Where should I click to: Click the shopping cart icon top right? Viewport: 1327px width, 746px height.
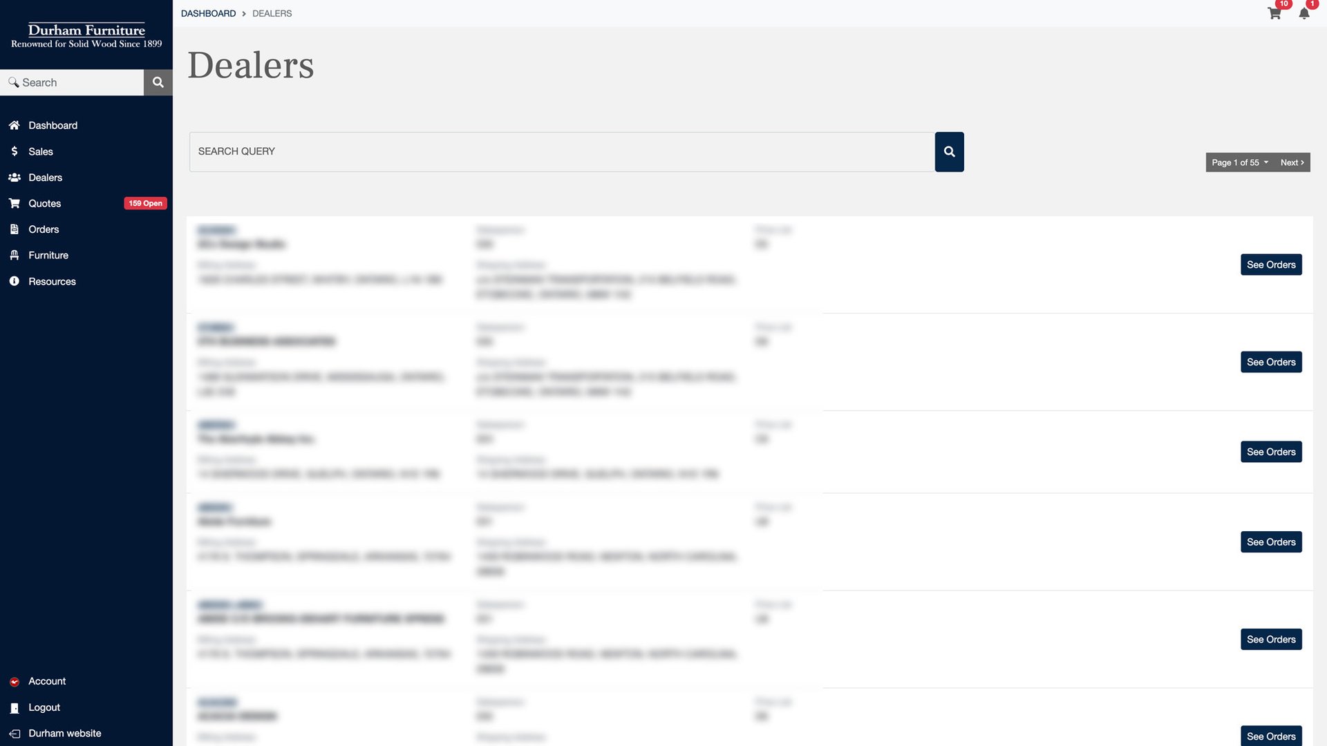tap(1274, 12)
